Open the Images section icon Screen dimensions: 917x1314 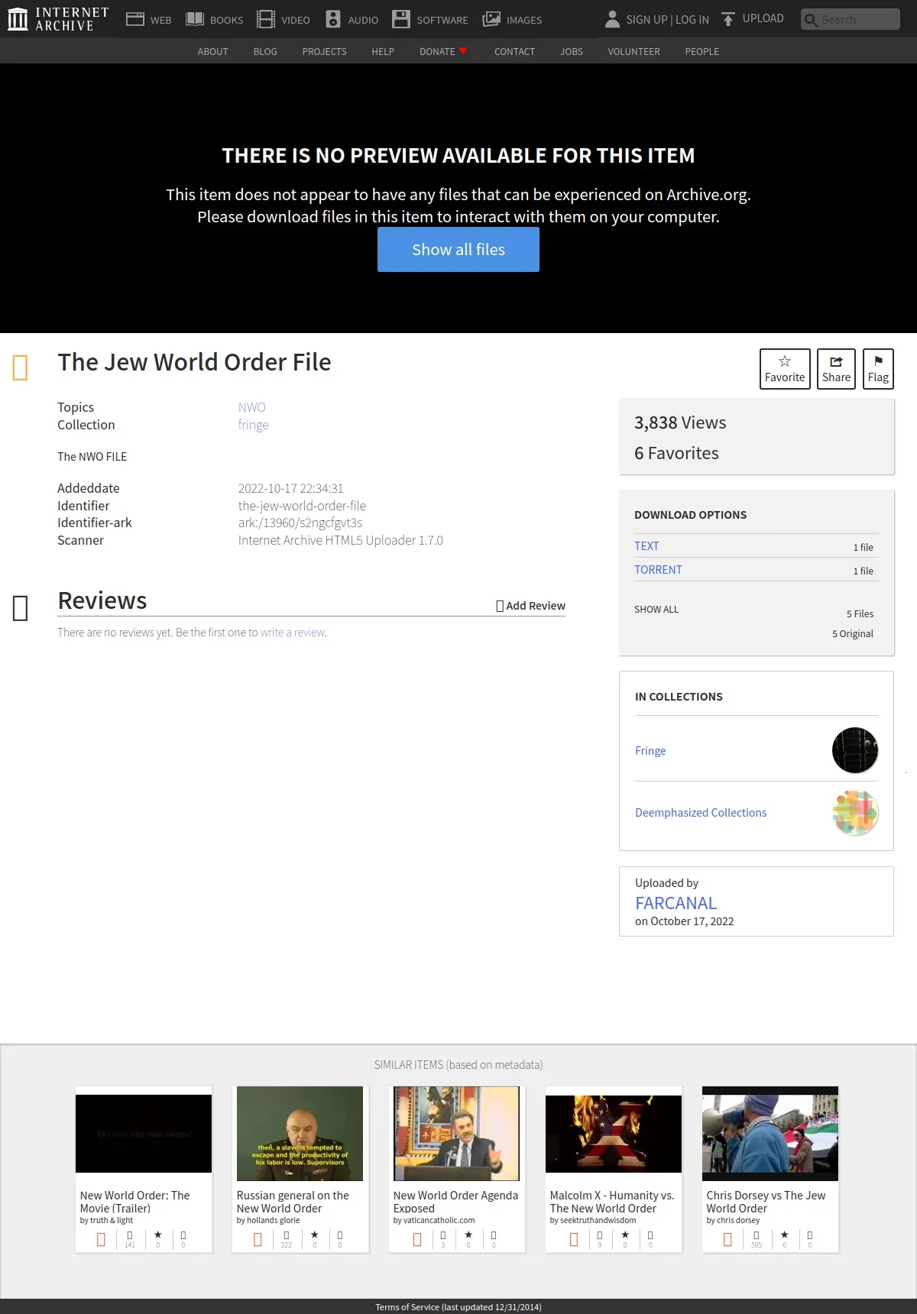[491, 19]
